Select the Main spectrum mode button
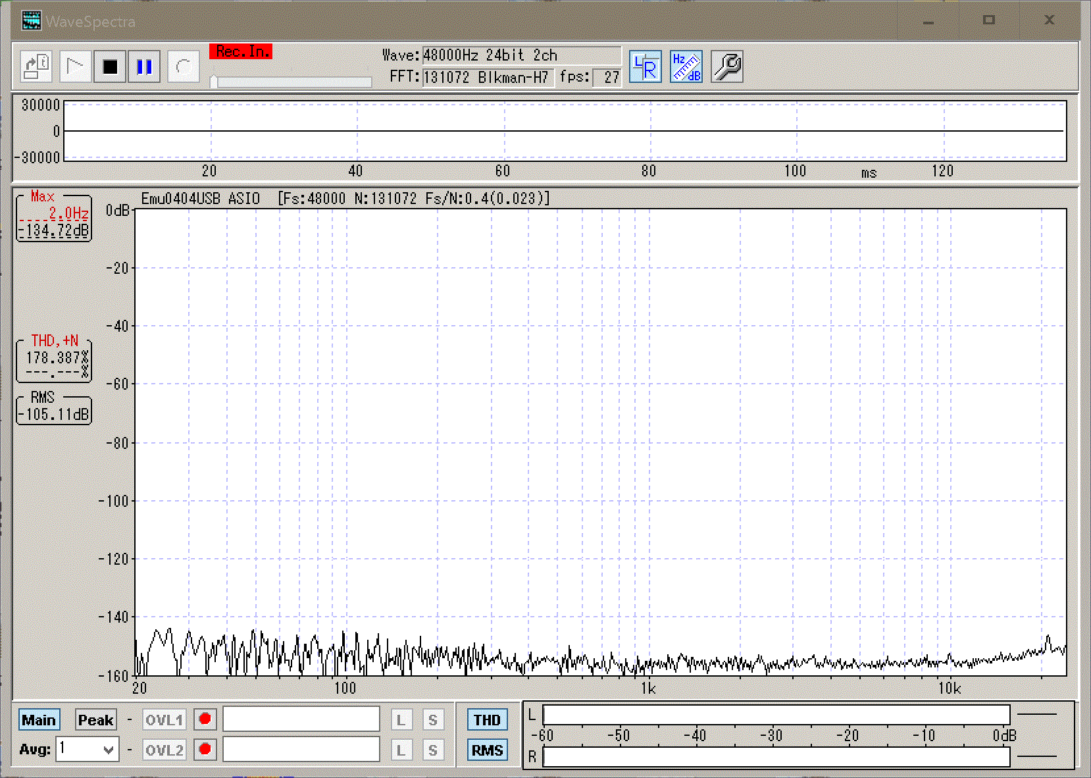This screenshot has width=1091, height=778. (39, 720)
